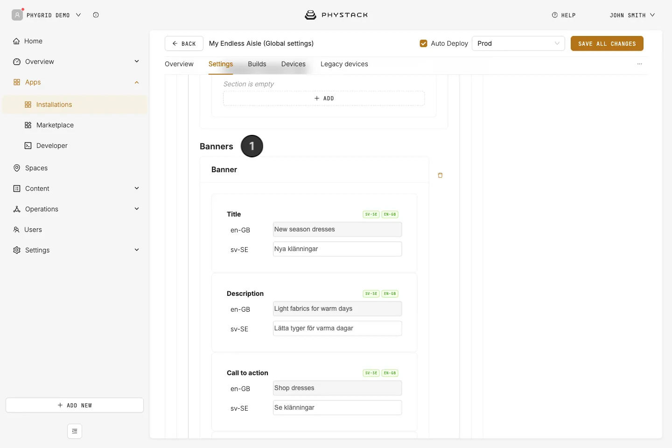Screen dimensions: 672x448
Task: Open the John Smith user menu
Action: (632, 15)
